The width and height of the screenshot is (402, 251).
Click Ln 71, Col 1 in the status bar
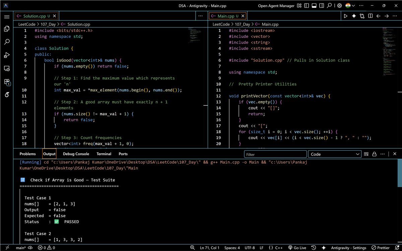[210, 248]
